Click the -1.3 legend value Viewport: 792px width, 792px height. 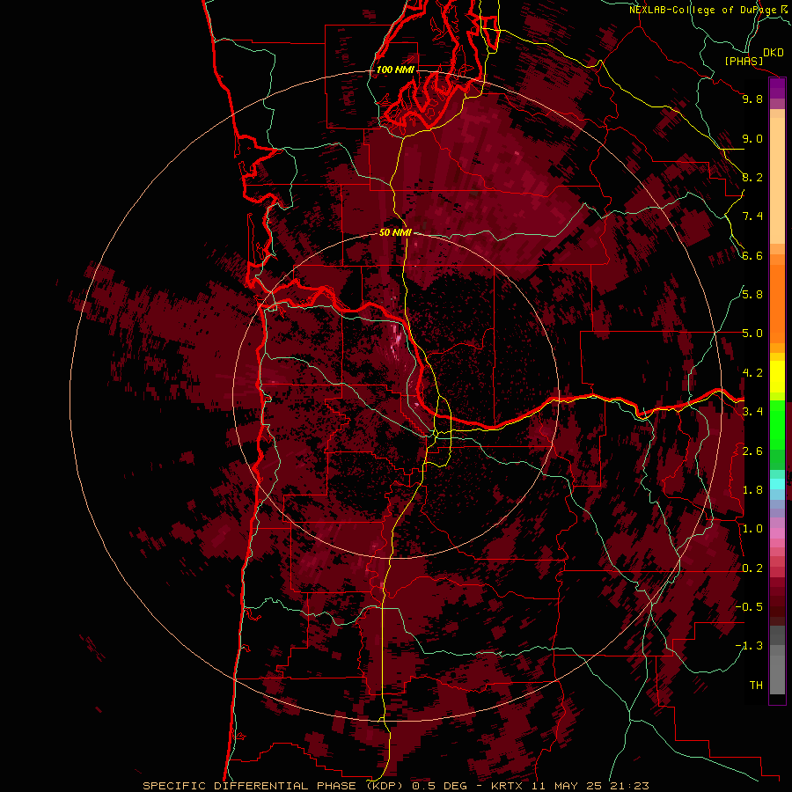749,646
